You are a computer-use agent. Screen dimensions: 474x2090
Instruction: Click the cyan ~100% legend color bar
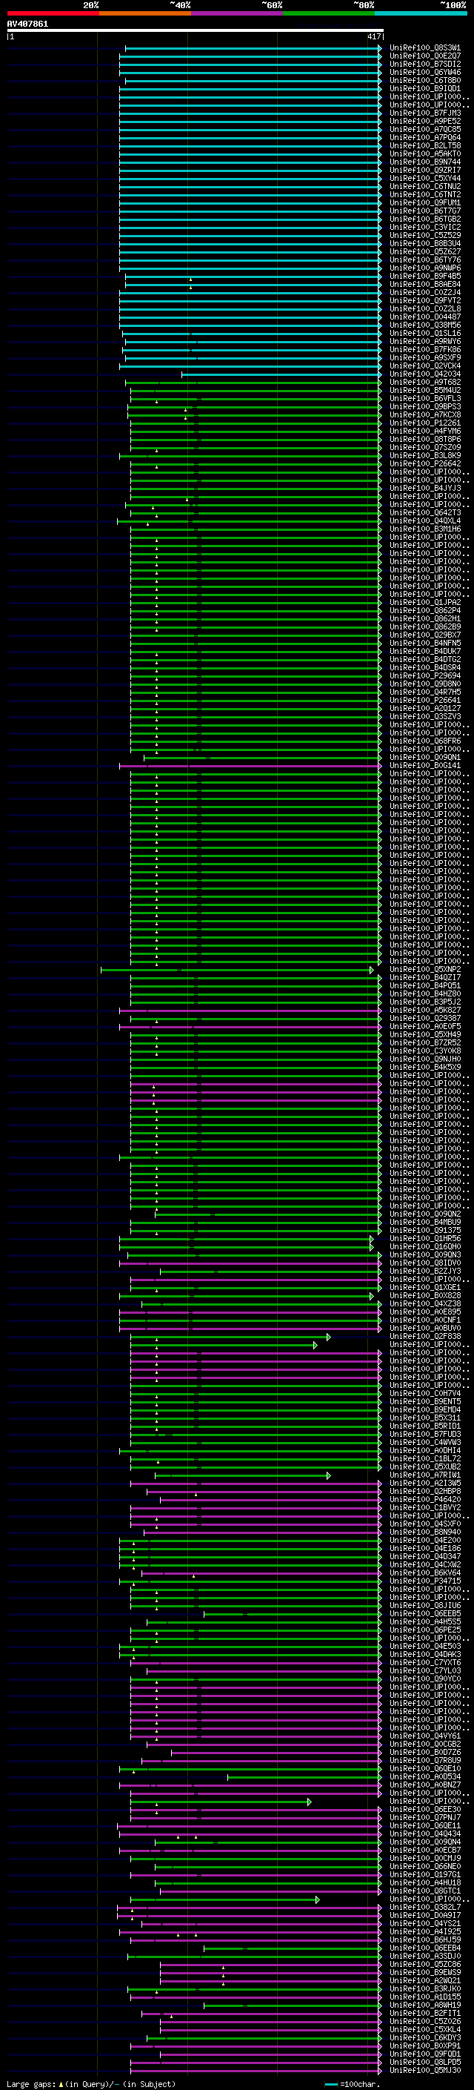421,13
